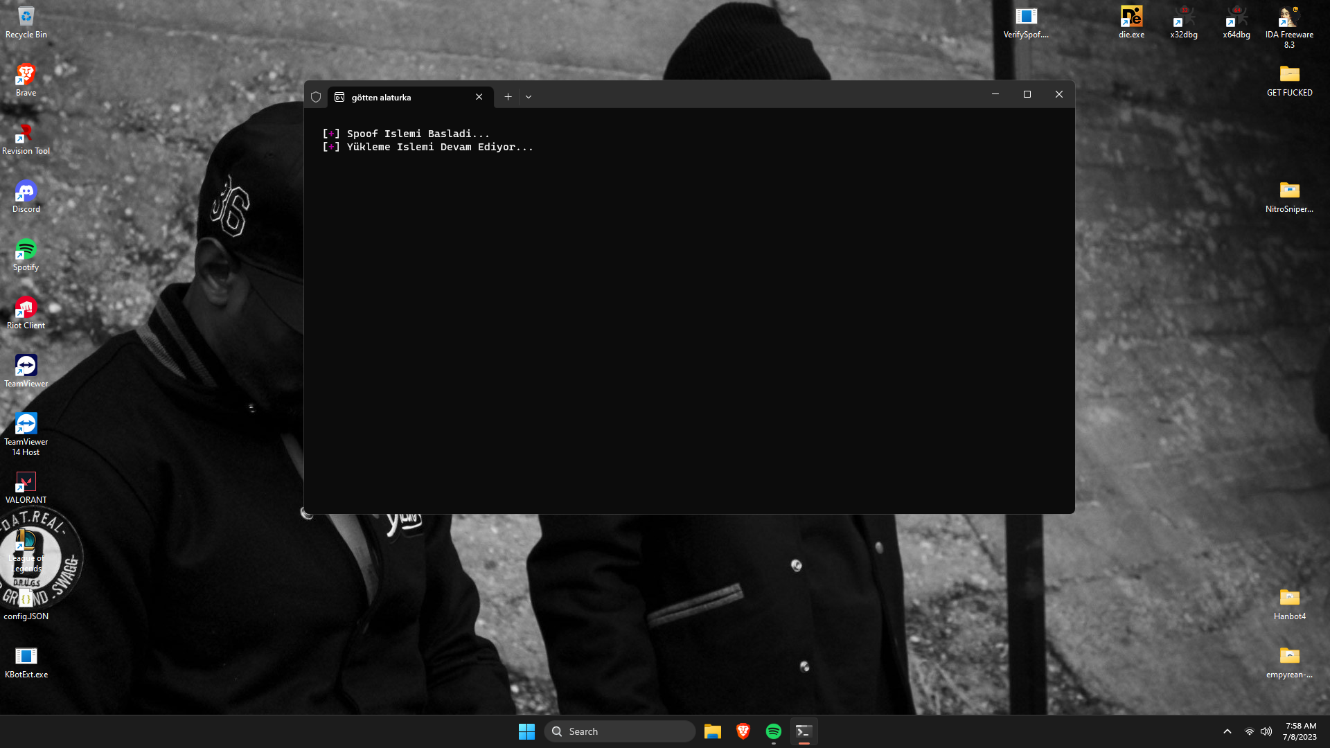Open File Explorer from the taskbar
The height and width of the screenshot is (748, 1330).
point(713,731)
